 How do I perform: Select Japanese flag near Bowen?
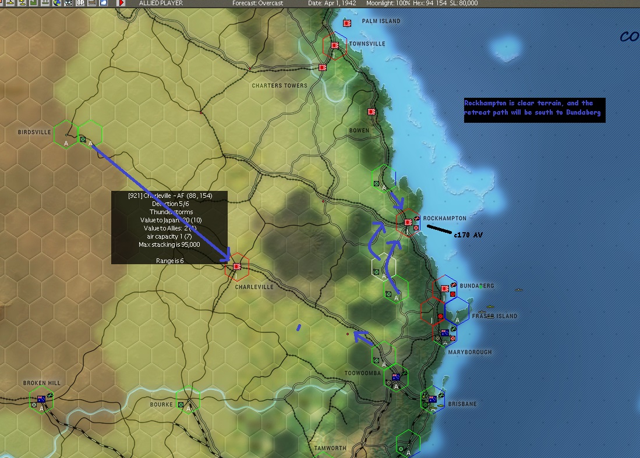click(372, 111)
